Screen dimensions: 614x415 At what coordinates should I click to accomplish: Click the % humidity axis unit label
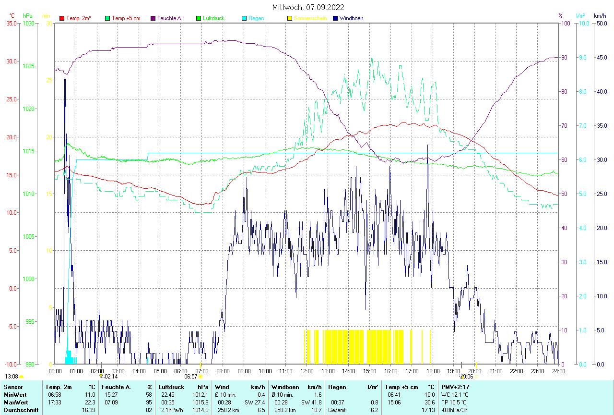point(560,16)
